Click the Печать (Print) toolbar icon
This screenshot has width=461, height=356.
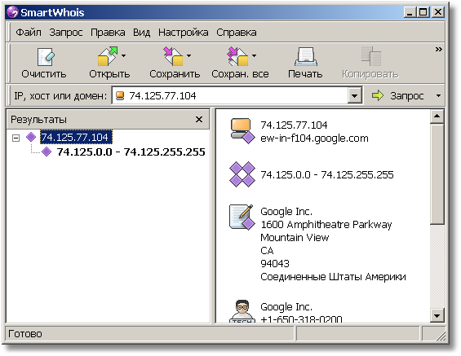(306, 57)
